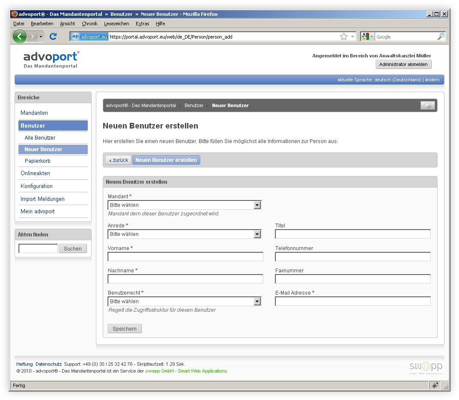Click the Google search field
Image resolution: width=459 pixels, height=400 pixels.
pyautogui.click(x=405, y=36)
